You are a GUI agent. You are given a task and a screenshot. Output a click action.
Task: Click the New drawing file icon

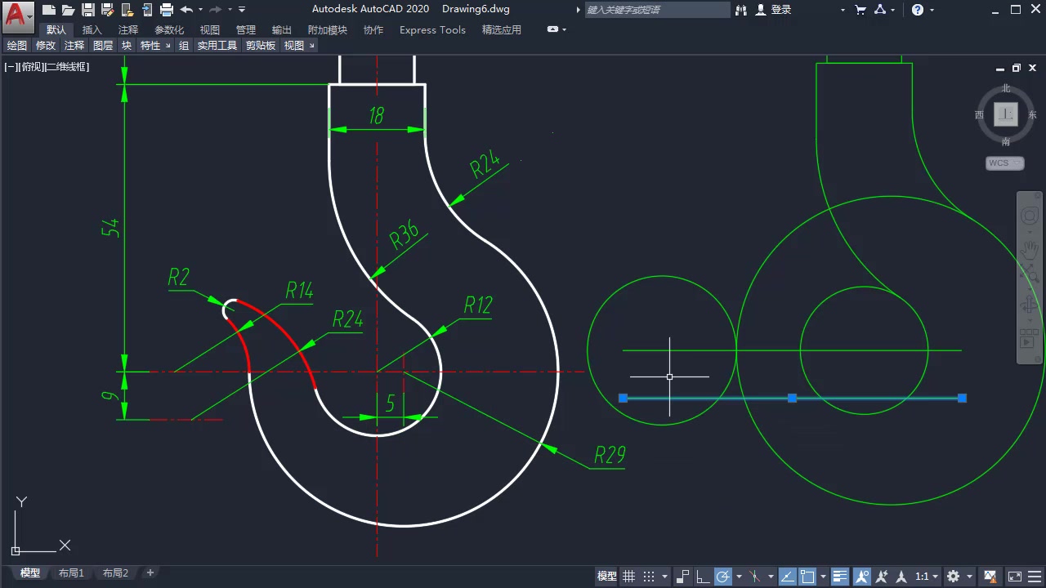(x=50, y=10)
